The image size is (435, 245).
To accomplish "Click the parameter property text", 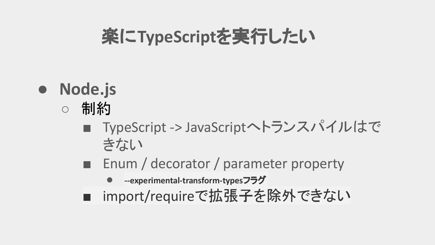I will 283,164.
